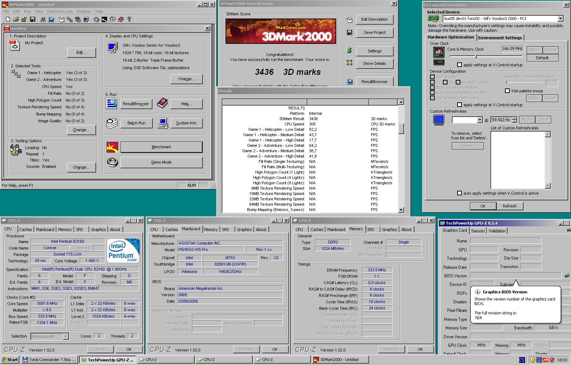
Task: Toggle the AGP sideband addressing checkbox
Action: 432,98
